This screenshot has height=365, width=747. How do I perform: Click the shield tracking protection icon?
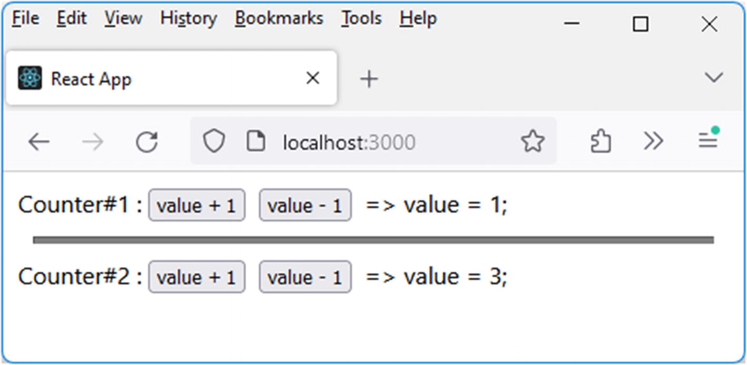coord(214,142)
